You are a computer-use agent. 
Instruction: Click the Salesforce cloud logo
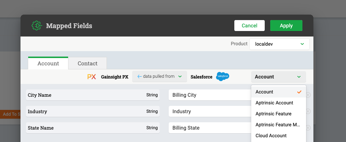pyautogui.click(x=223, y=76)
